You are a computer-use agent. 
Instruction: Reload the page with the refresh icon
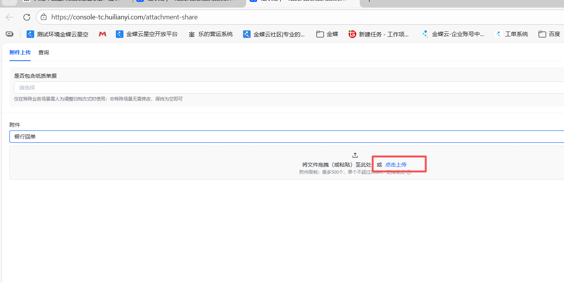click(27, 17)
